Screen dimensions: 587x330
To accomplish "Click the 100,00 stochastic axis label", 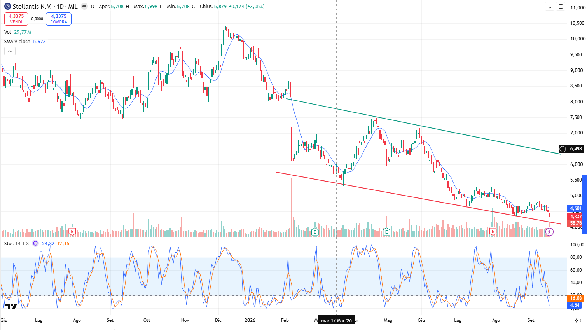I will pos(577,245).
